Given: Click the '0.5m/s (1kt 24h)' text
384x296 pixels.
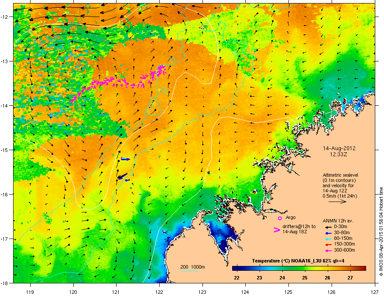Looking at the screenshot, I should coord(339,196).
